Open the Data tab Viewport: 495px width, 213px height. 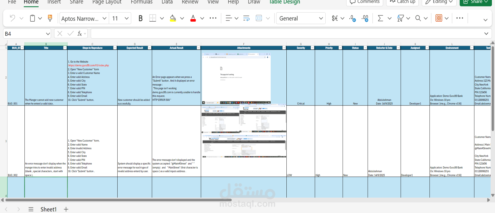167,2
